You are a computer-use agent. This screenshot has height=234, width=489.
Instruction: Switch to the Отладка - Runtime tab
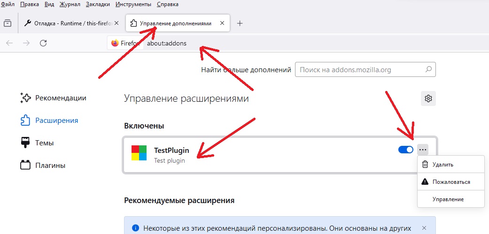tap(68, 23)
